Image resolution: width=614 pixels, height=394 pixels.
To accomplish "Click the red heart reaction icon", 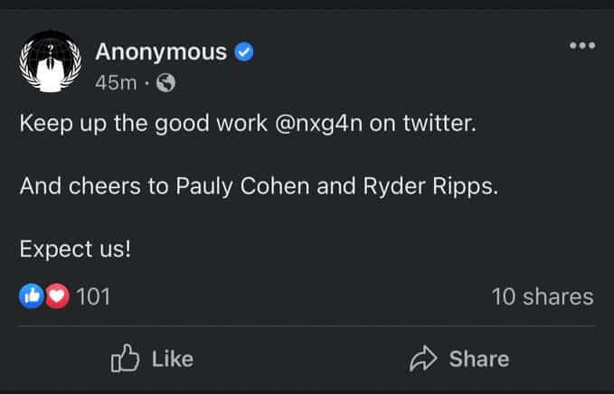I will [57, 295].
